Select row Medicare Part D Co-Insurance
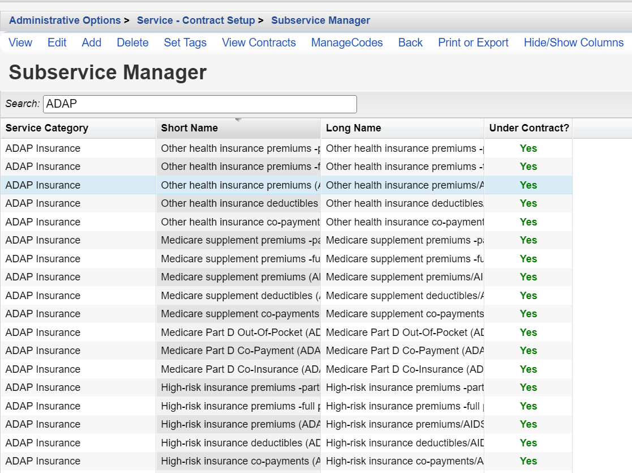The width and height of the screenshot is (632, 473). [286, 369]
